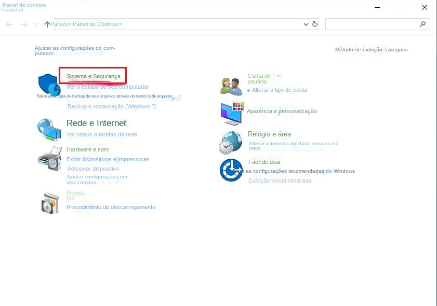Expand the address bar history dropdown

point(306,24)
